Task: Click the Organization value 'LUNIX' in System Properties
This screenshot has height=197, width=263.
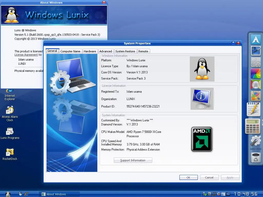Action: pos(131,99)
